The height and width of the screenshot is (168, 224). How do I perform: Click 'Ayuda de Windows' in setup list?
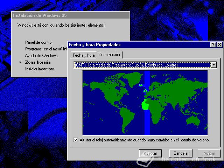(41, 56)
